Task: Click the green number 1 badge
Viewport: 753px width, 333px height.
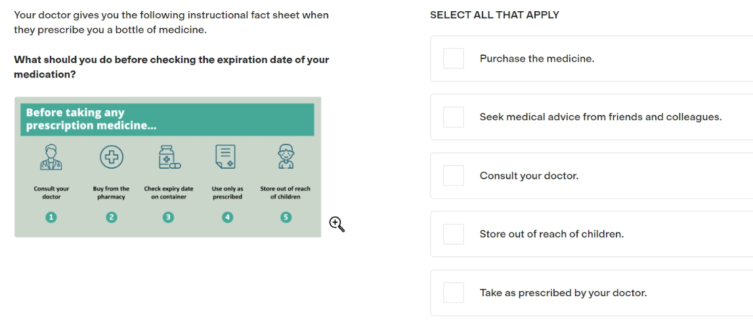Action: click(51, 217)
